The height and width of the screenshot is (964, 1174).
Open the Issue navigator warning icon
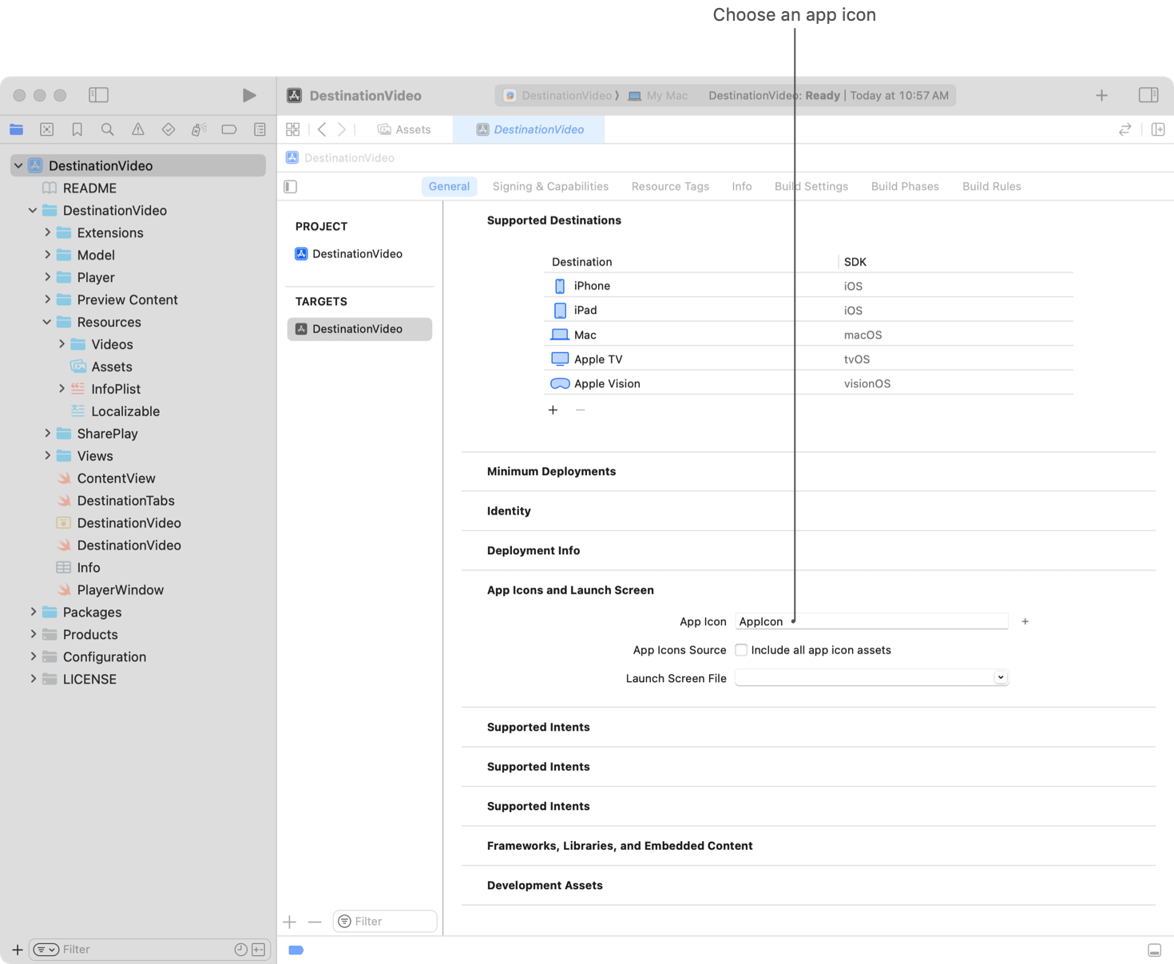click(x=138, y=129)
